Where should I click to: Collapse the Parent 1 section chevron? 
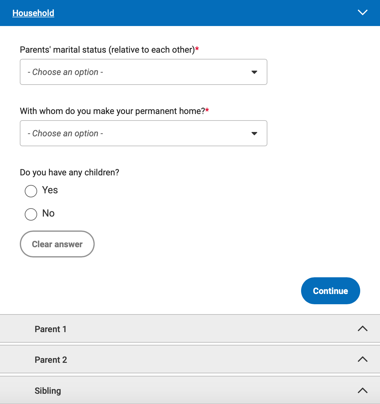362,328
